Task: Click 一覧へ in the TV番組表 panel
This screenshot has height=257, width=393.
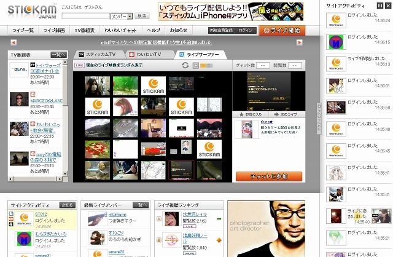Action: coord(59,55)
